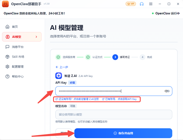The height and width of the screenshot is (140, 183).
Task: Open Skill 市场 sidebar item
Action: (x=22, y=57)
